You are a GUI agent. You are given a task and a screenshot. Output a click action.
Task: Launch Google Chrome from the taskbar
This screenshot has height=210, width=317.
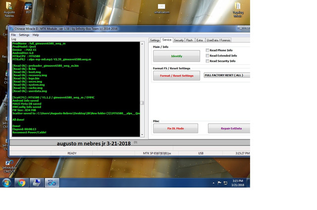click(22, 183)
